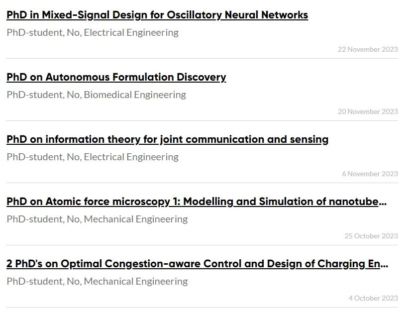The height and width of the screenshot is (312, 410).
Task: Open the Atomic force microscopy 1 PhD vacancy
Action: coord(197,202)
